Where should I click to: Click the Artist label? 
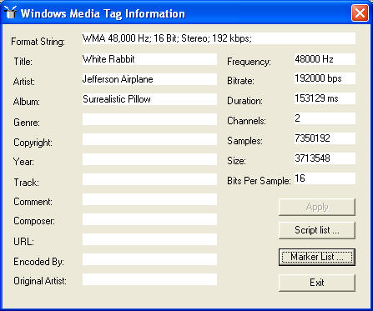(24, 82)
